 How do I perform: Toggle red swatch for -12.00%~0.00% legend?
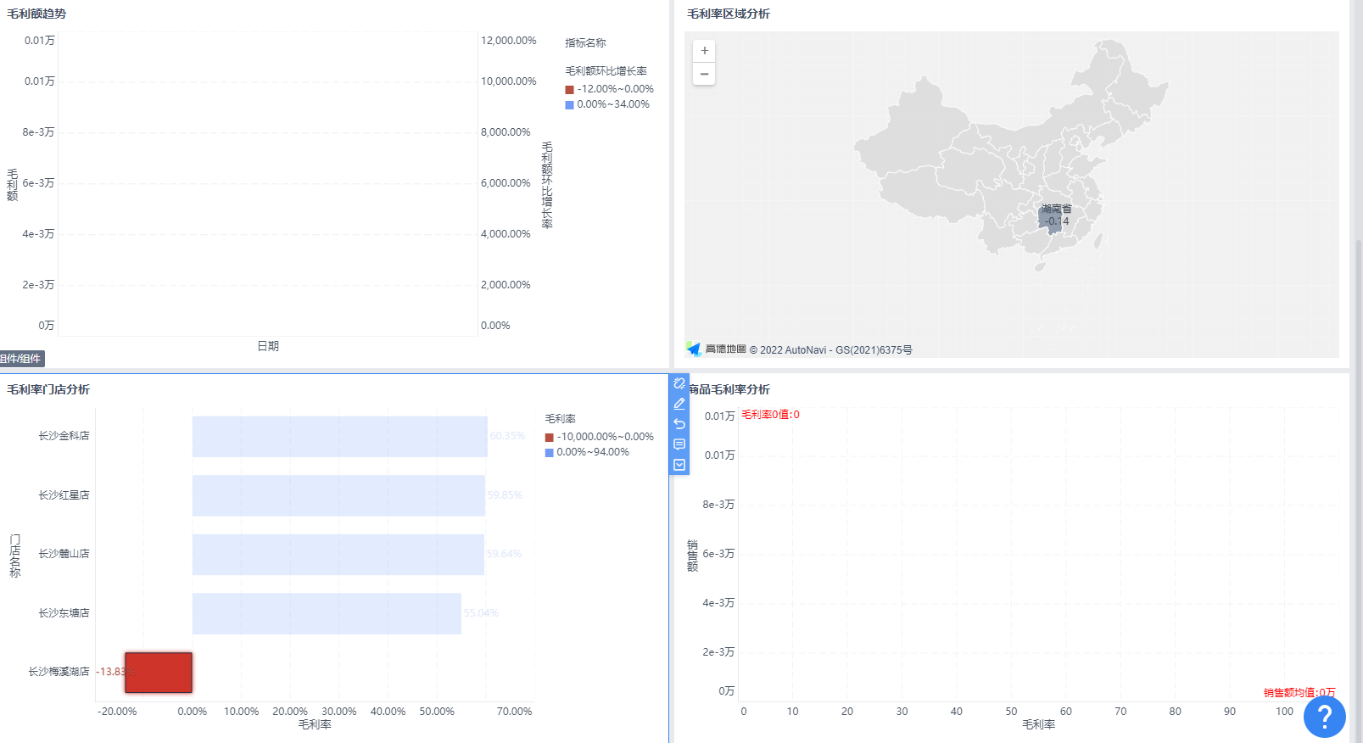tap(570, 90)
